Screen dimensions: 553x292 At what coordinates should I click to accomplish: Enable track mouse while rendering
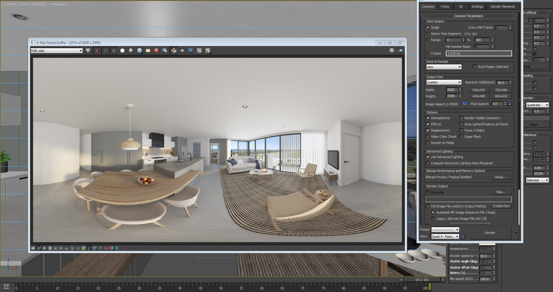click(174, 51)
